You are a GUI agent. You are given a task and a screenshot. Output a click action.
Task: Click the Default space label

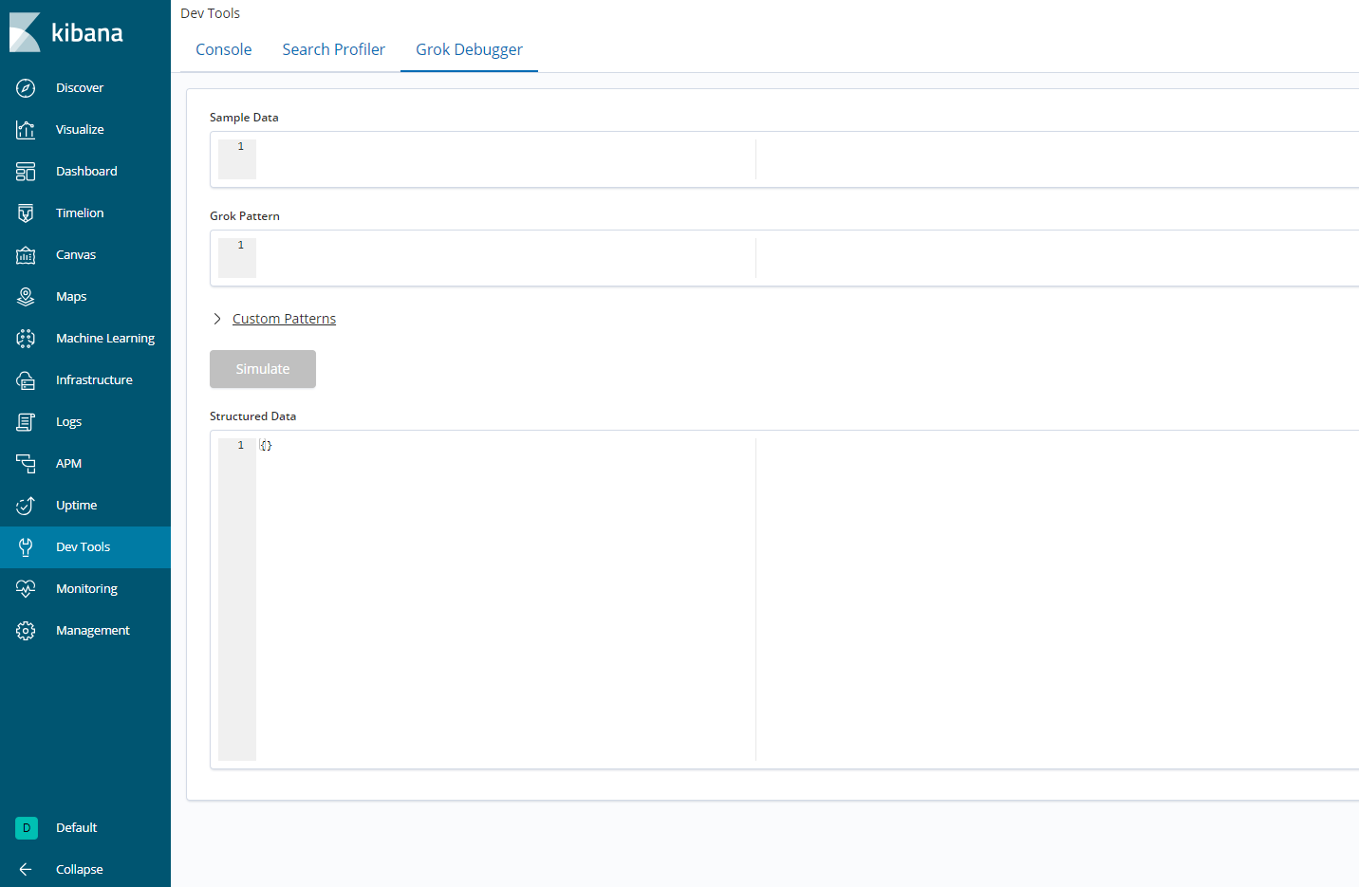coord(76,828)
